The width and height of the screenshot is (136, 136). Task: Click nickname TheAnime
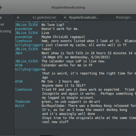23,102
